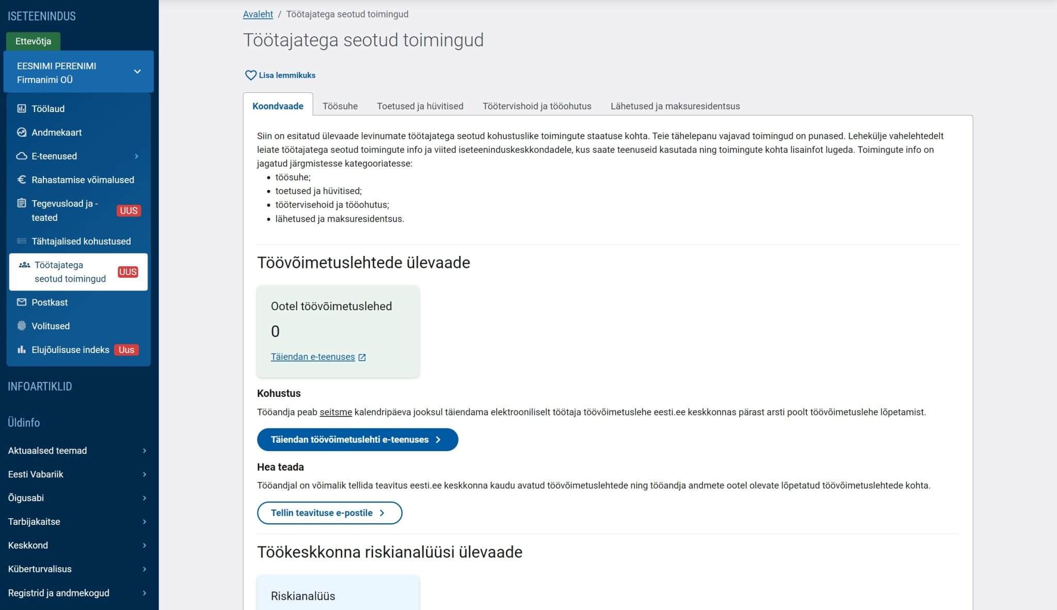
Task: Expand the E-teenused submenu chevron
Action: 137,156
